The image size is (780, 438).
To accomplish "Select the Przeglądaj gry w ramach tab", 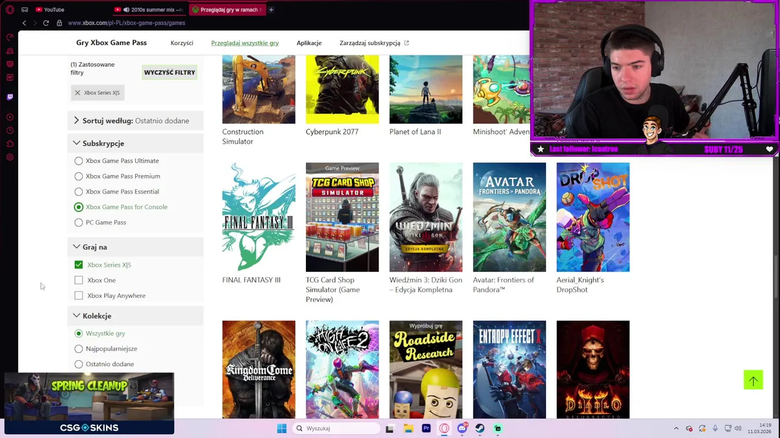I will pyautogui.click(x=227, y=10).
